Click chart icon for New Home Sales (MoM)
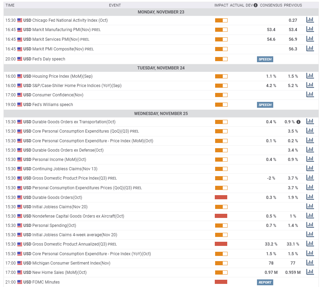Image resolution: width=322 pixels, height=287 pixels. [310, 272]
